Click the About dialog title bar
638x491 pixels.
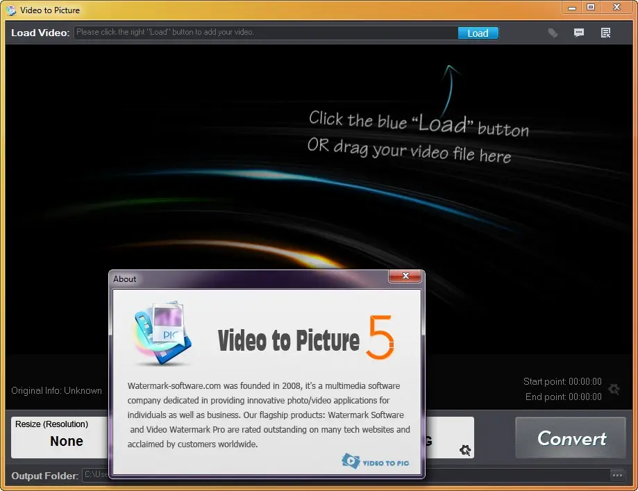(249, 279)
